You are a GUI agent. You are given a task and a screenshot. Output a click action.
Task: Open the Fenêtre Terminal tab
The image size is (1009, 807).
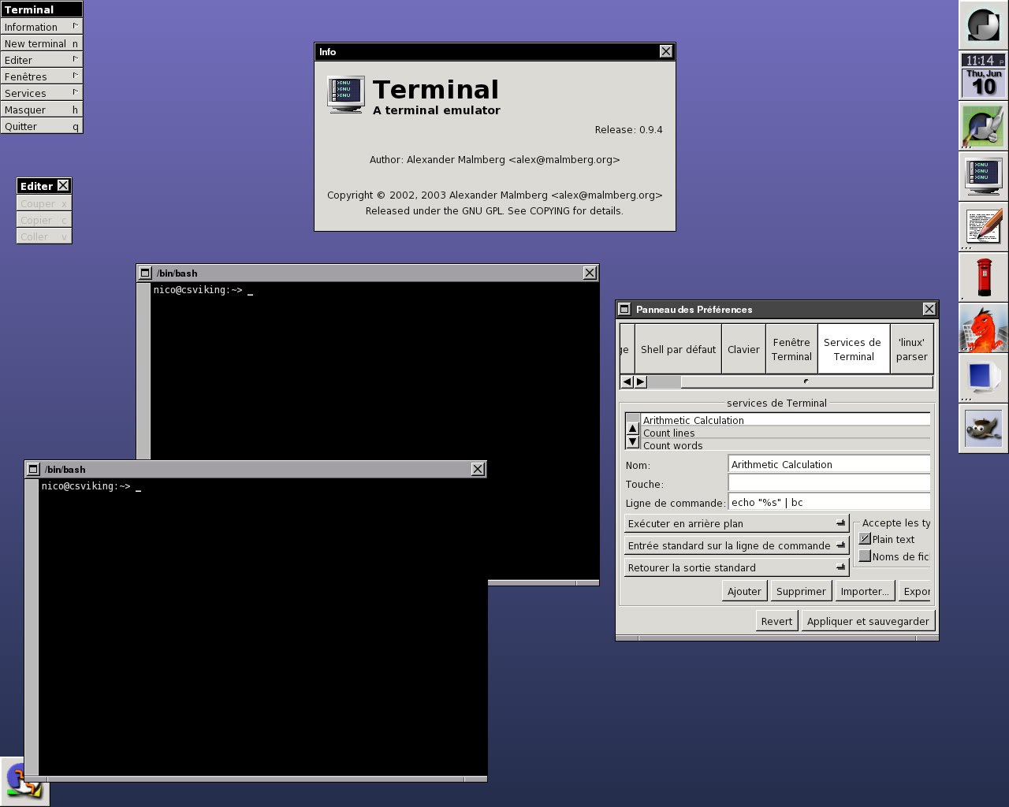coord(791,349)
